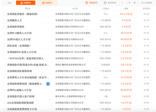Open job AIA友邦保险理财规划师
This screenshot has height=112, width=156.
[x=20, y=103]
